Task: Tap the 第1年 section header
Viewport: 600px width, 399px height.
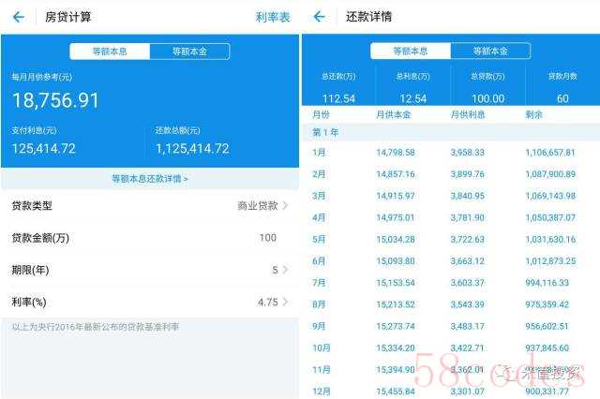Action: click(325, 133)
